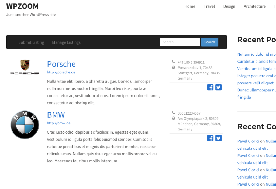
Task: Click BMW phone number 080012234567
Action: (x=189, y=113)
